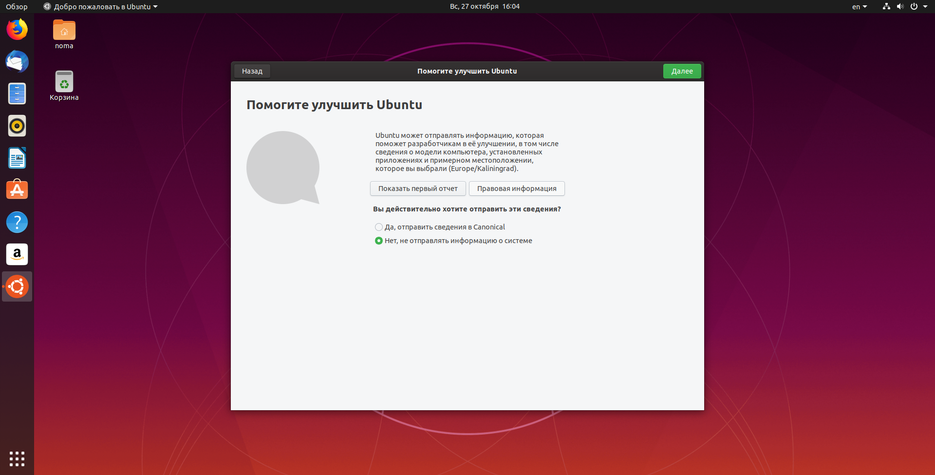
Task: Click Показать первый отчет button
Action: (x=418, y=189)
